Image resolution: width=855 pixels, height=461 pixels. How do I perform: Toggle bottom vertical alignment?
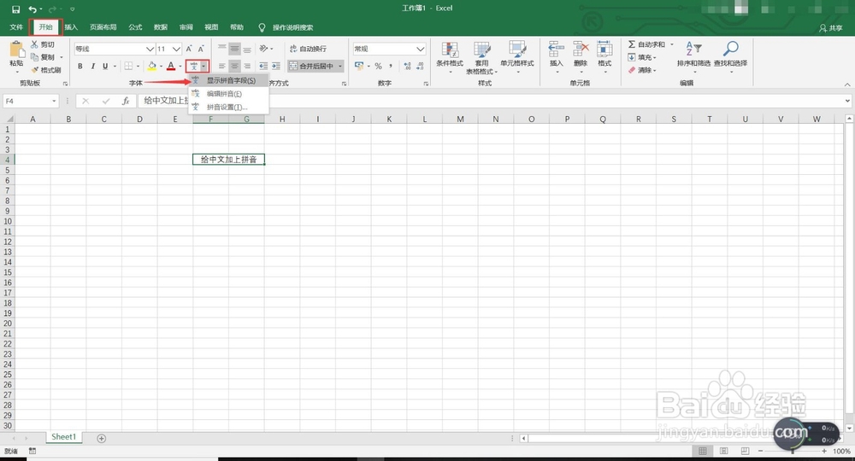[x=247, y=49]
